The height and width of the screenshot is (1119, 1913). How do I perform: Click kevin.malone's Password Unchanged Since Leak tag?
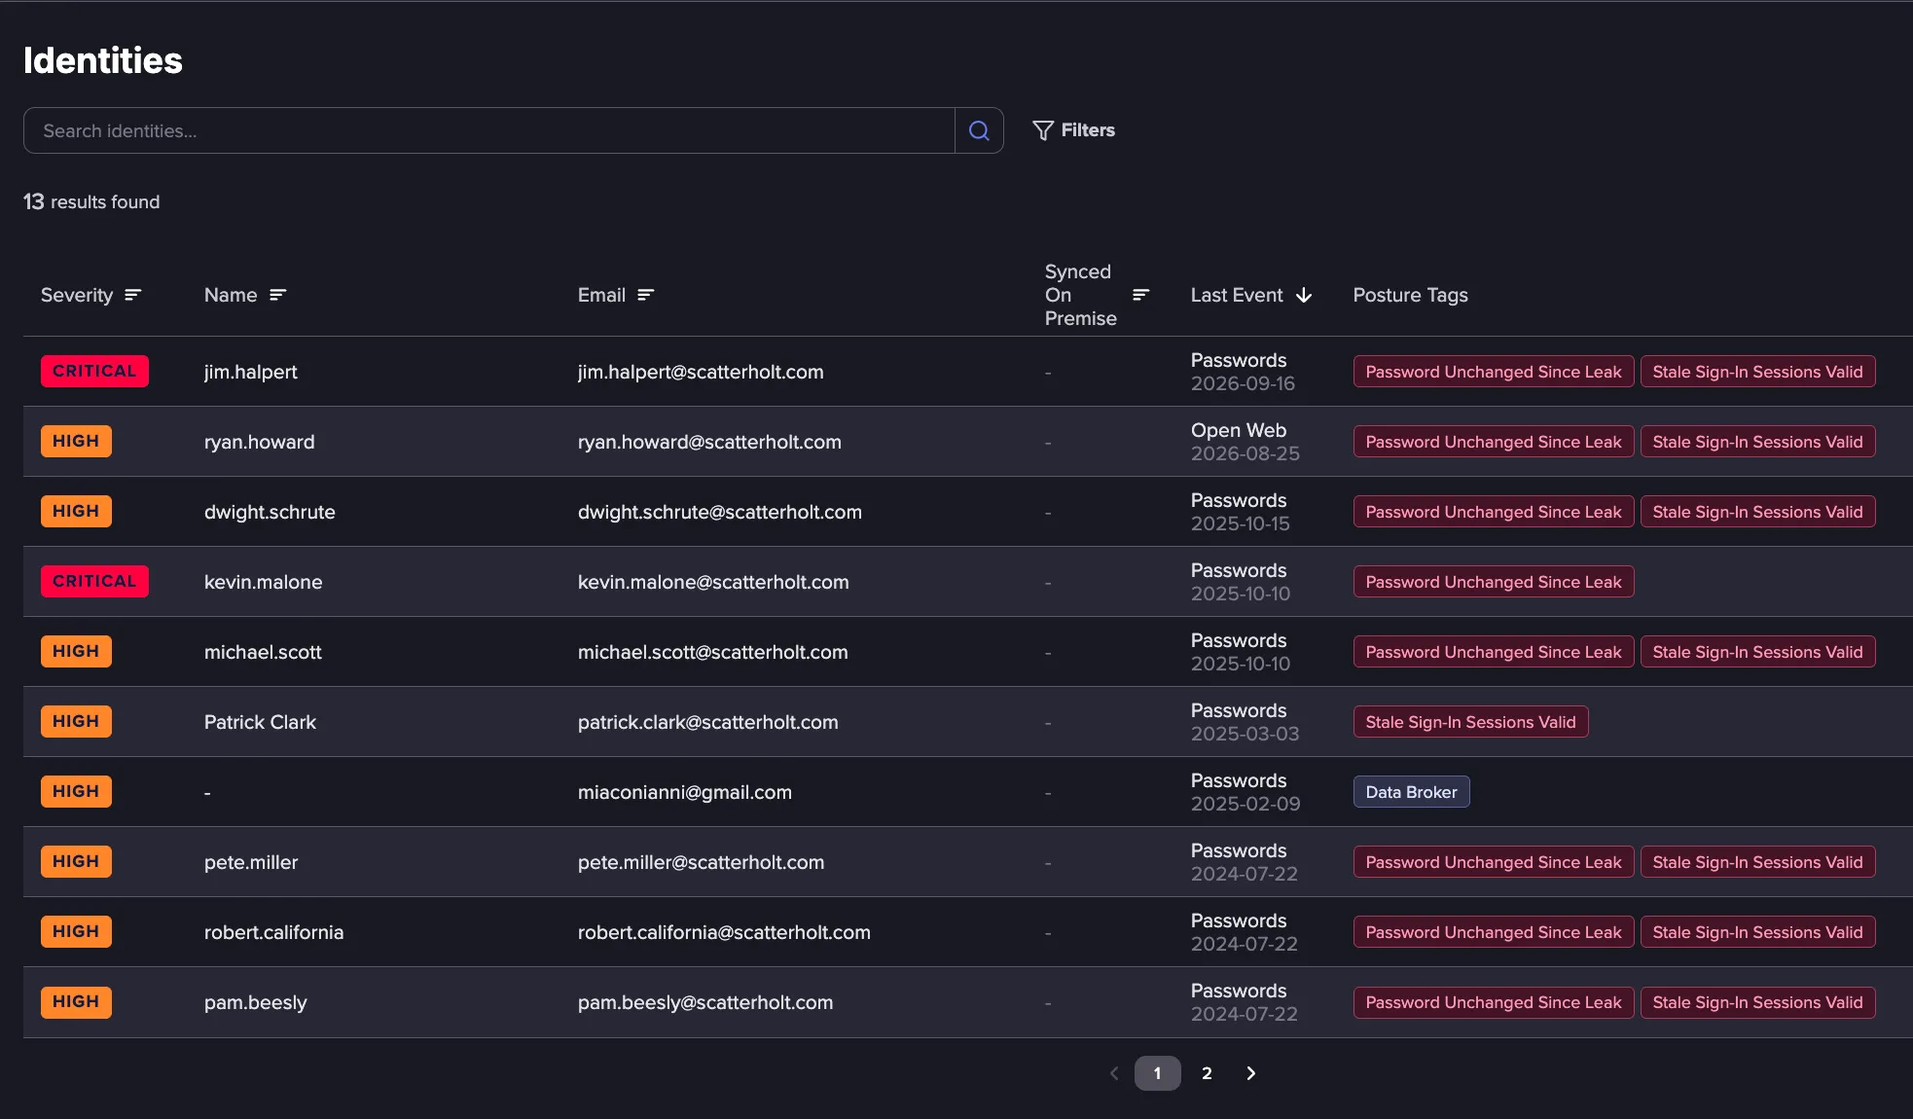1494,582
